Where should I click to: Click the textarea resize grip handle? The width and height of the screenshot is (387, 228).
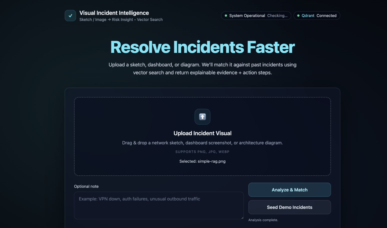click(242, 218)
